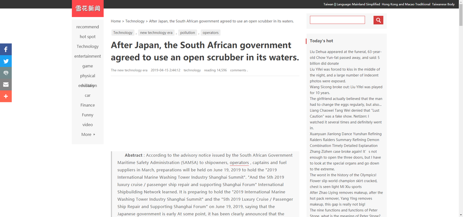Open the game section
The height and width of the screenshot is (217, 463).
tap(88, 66)
